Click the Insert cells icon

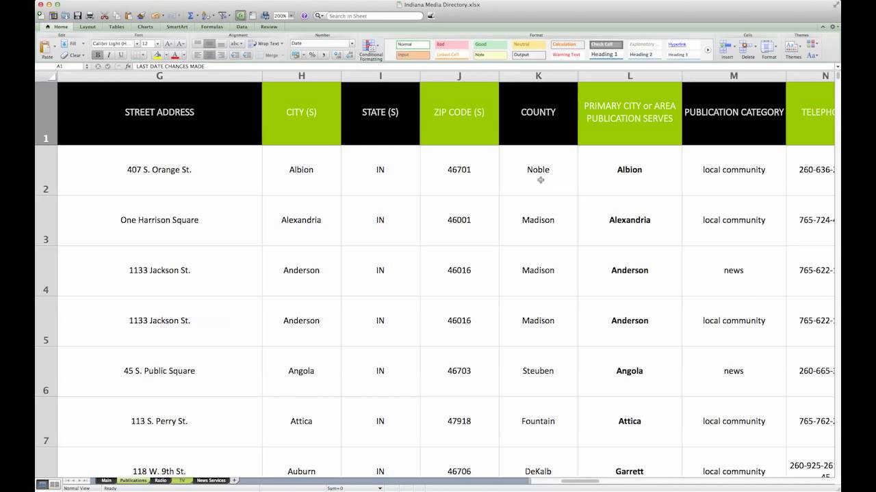727,49
